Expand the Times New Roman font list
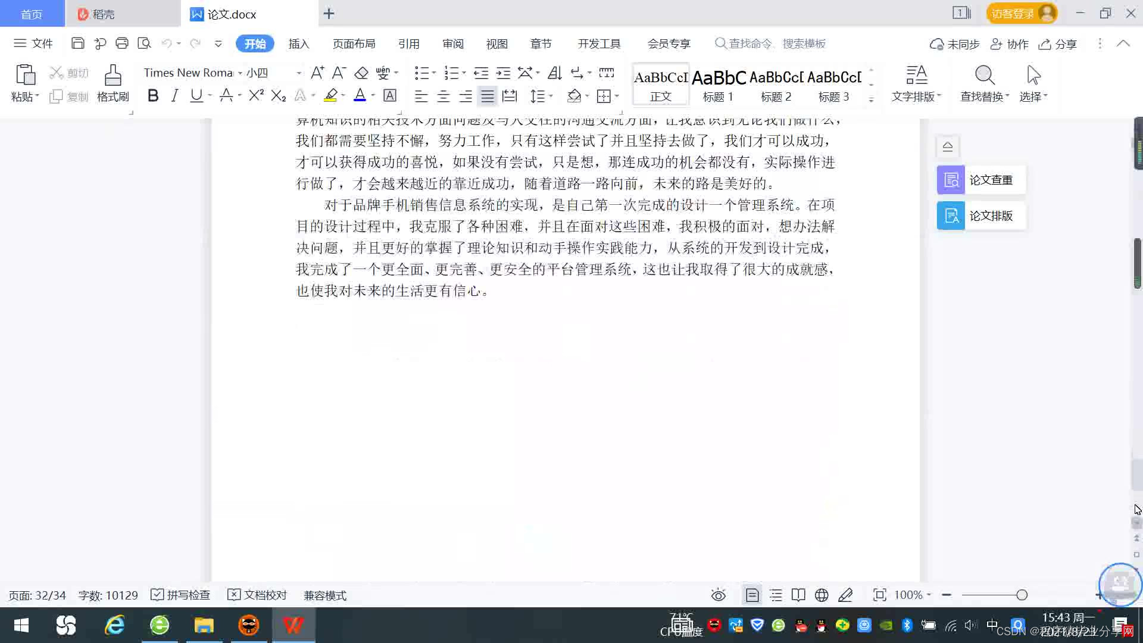Screen dimensions: 1143x643 pos(240,73)
